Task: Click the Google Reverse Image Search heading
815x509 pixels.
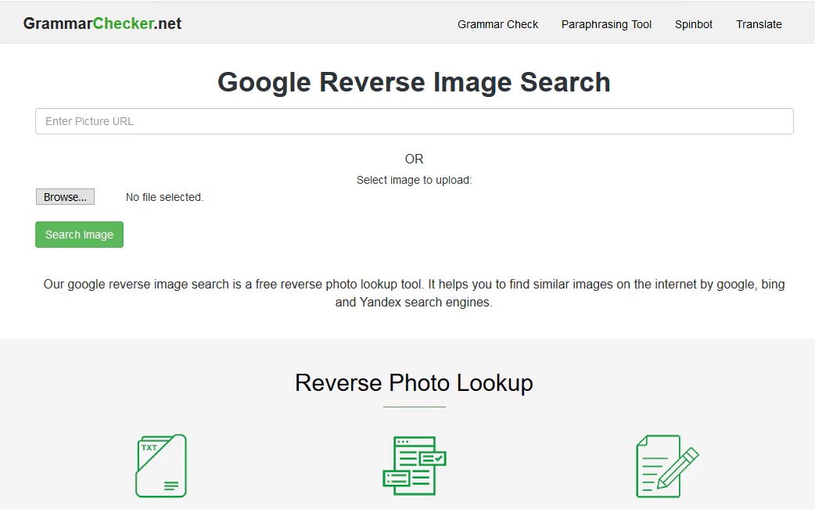Action: point(414,82)
